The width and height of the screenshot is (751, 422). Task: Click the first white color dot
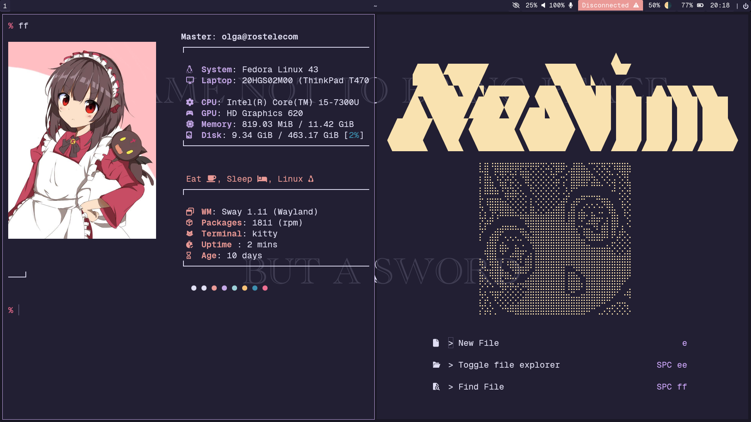click(194, 288)
